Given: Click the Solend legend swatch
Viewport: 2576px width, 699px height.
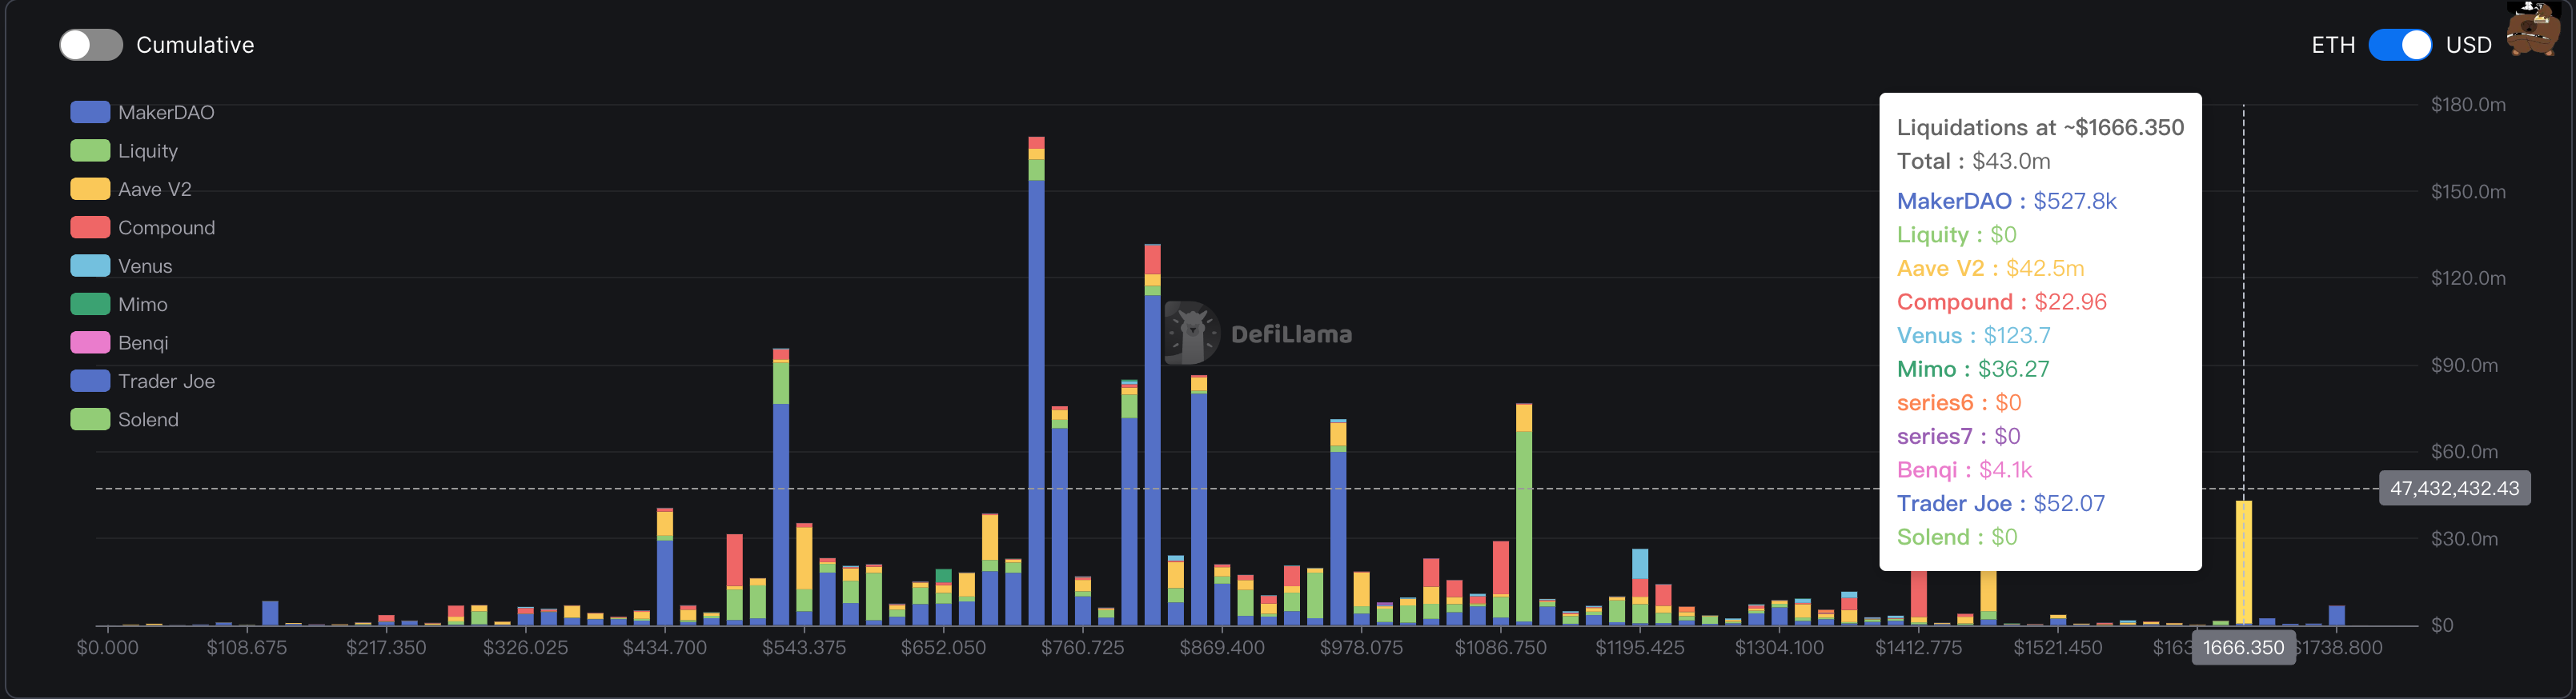Looking at the screenshot, I should pyautogui.click(x=90, y=419).
